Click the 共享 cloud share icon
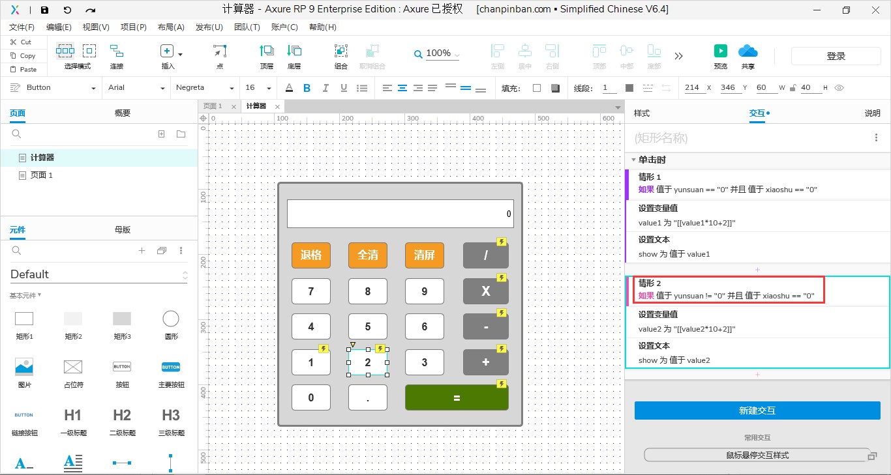 (x=748, y=51)
